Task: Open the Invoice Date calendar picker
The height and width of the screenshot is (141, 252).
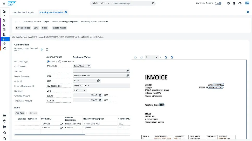Action: coord(89,66)
